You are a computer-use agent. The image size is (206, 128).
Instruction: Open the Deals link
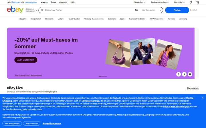coord(54,2)
